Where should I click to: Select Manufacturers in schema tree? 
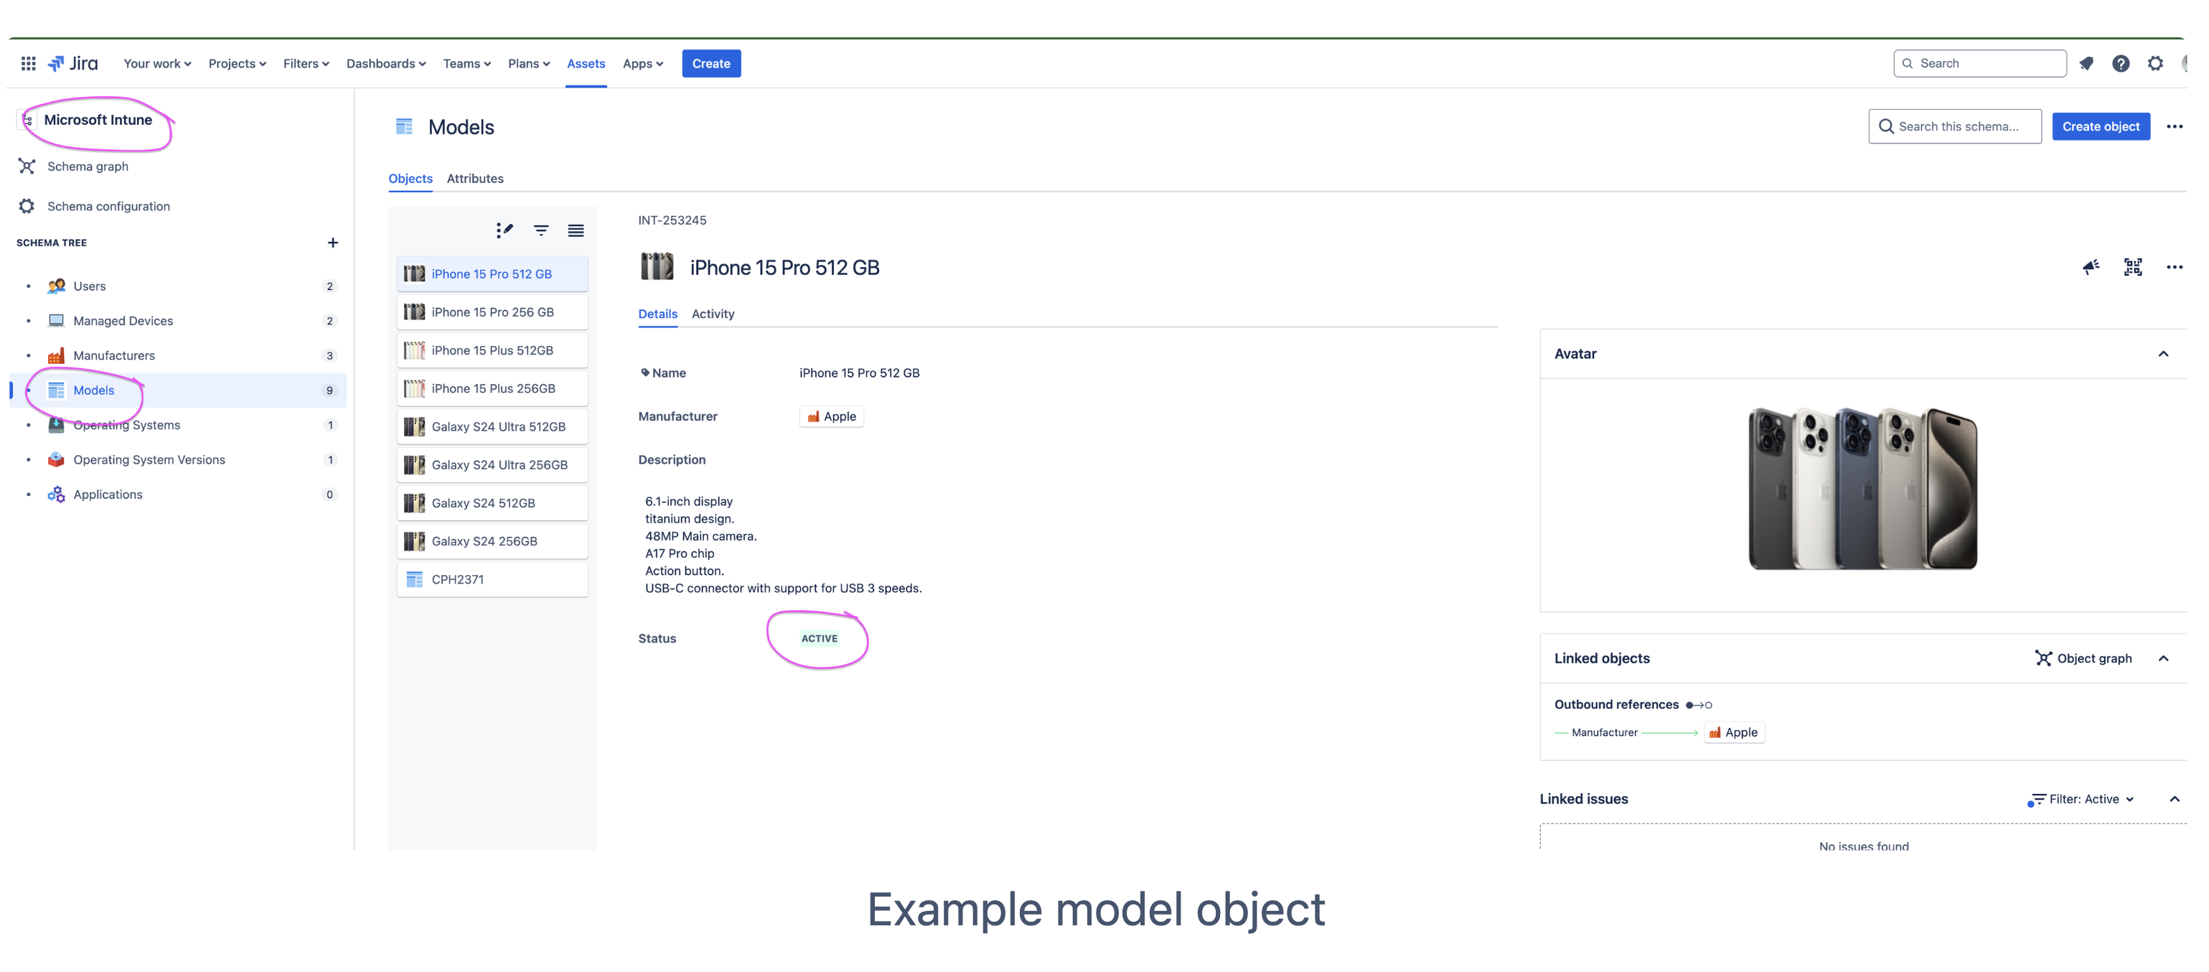[x=179, y=355]
